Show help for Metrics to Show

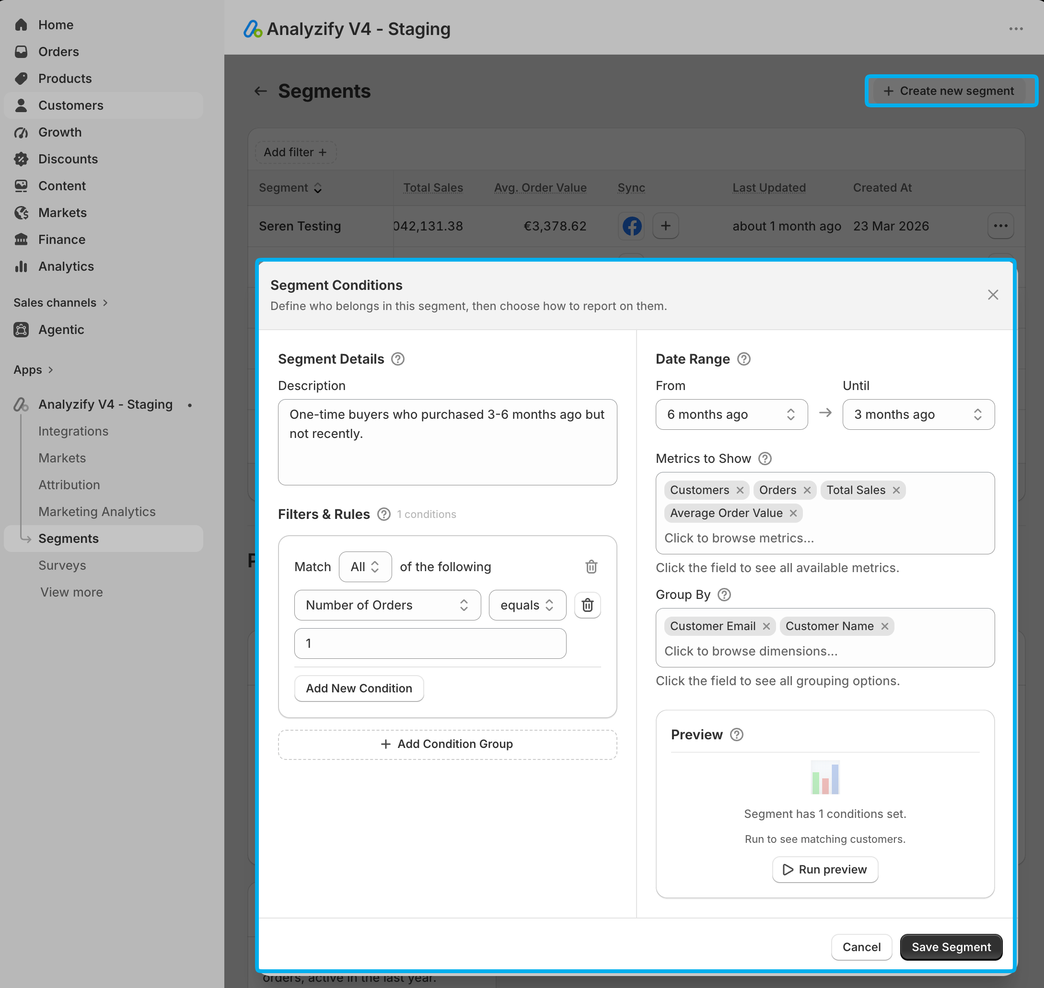tap(764, 459)
